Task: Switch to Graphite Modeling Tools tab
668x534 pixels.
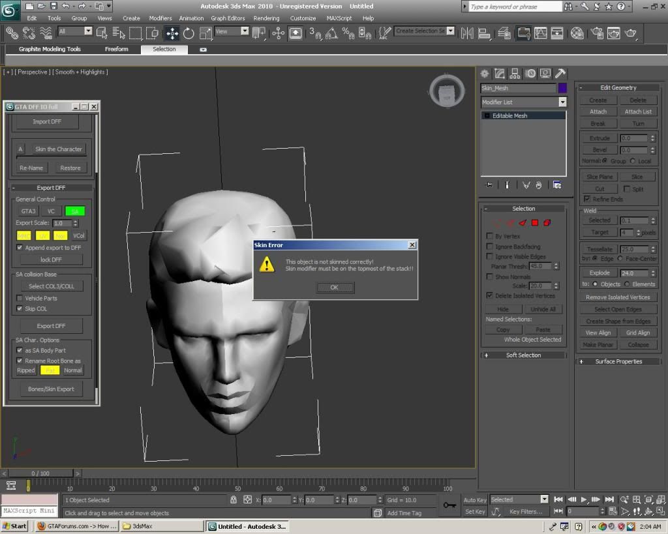Action: [x=50, y=49]
